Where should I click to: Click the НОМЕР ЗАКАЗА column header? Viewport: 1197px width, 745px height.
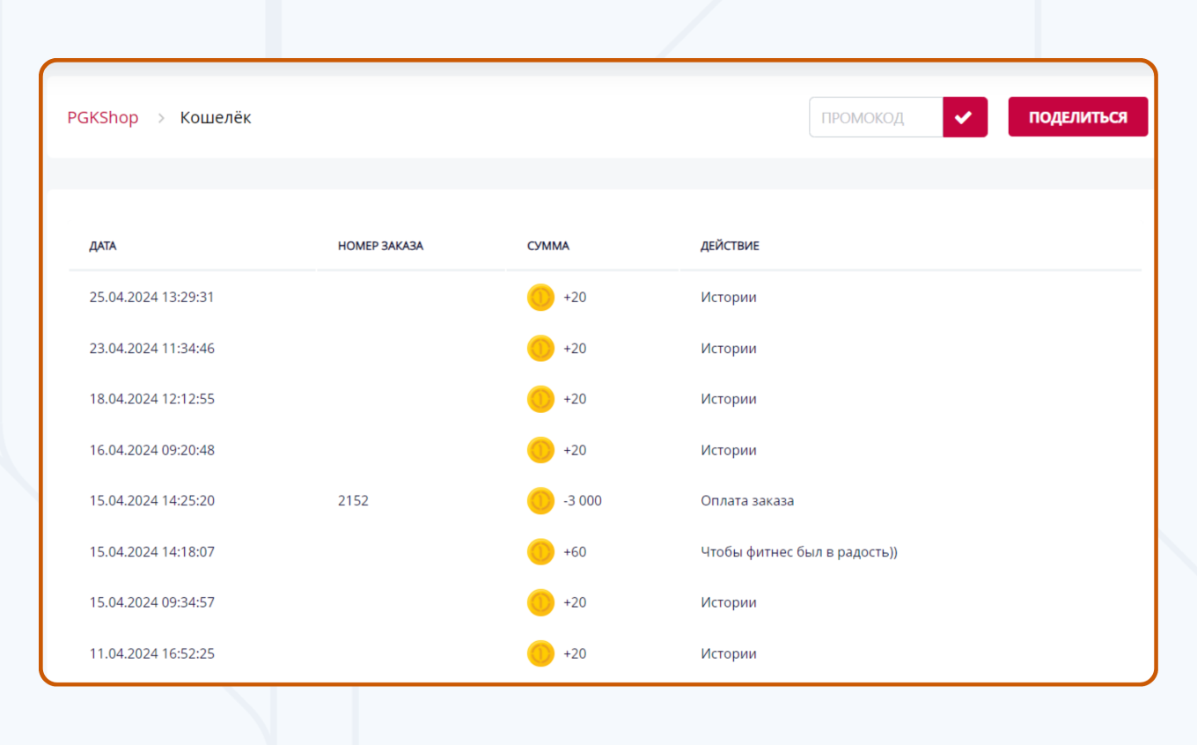tap(380, 246)
